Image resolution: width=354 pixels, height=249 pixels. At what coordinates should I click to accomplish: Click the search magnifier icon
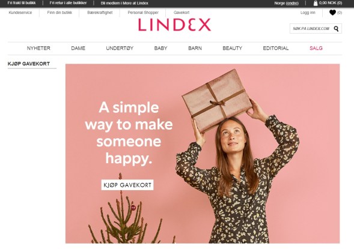(x=336, y=29)
